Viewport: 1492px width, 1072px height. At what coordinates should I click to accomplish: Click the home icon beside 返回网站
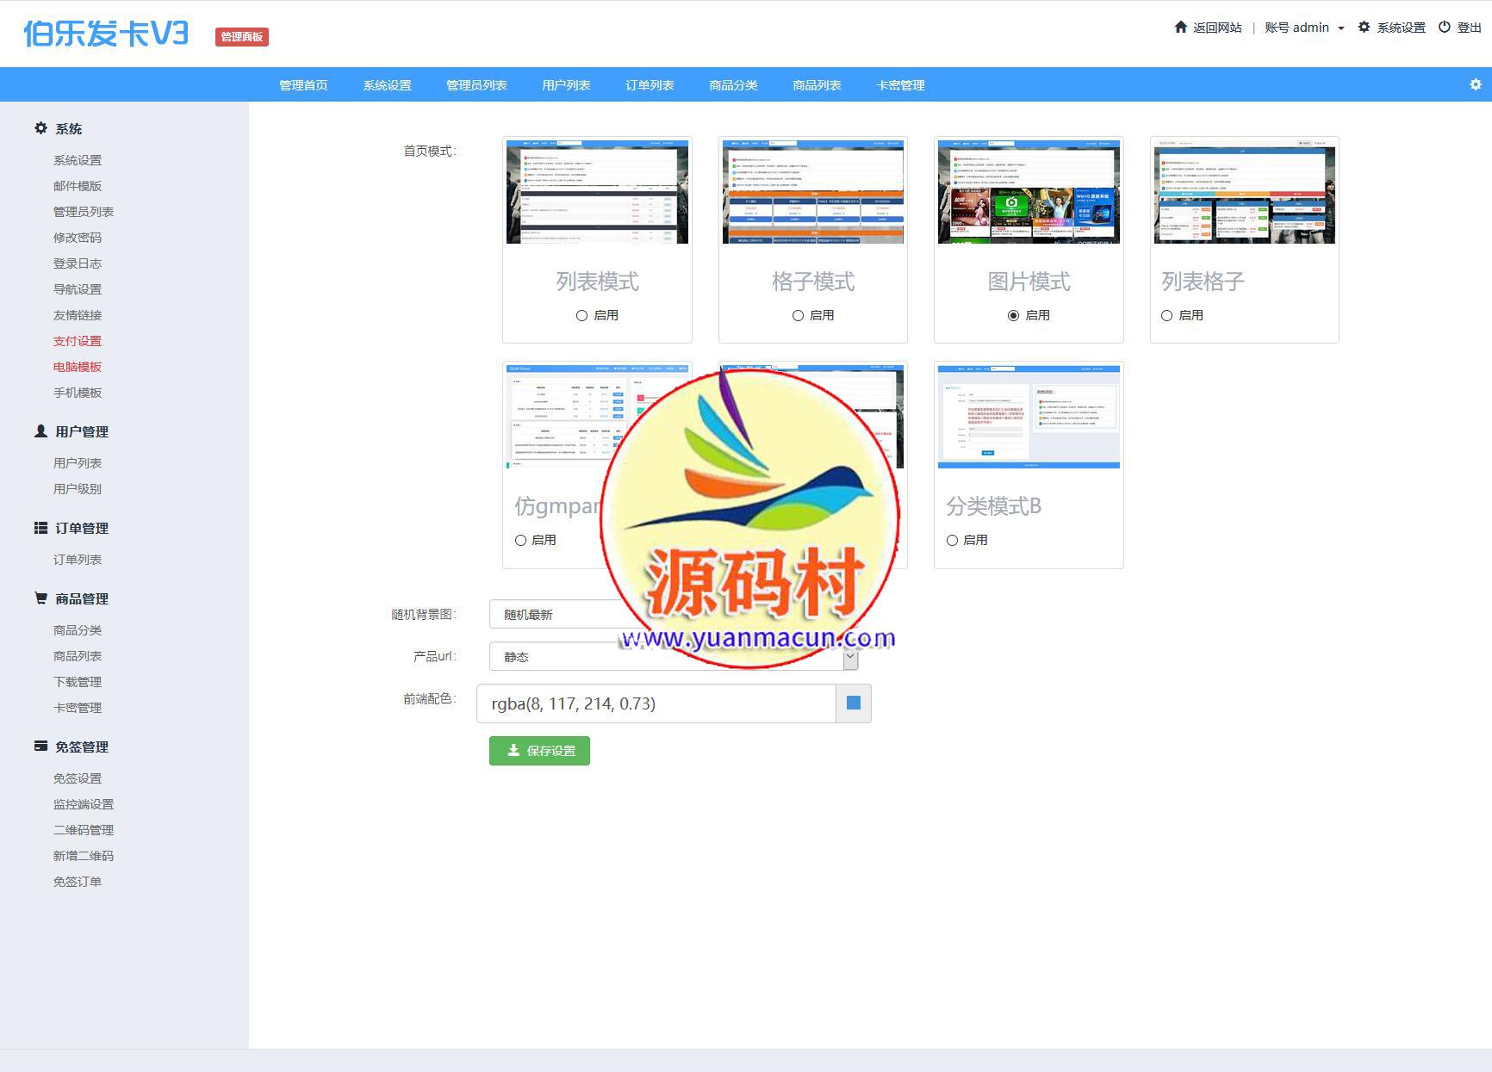[1180, 28]
